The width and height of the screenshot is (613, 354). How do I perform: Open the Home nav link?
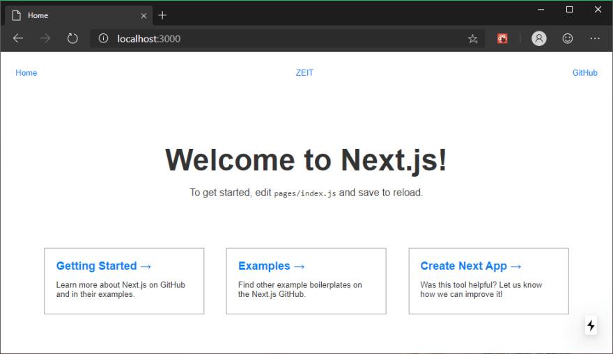26,73
